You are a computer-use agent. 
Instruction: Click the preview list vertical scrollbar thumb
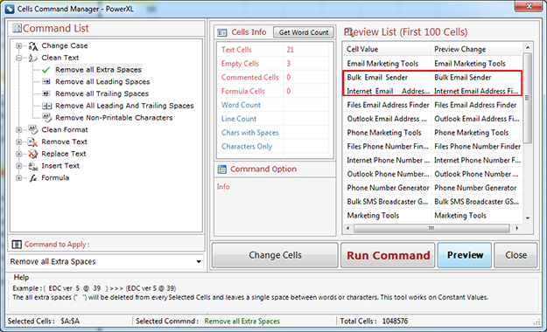[x=528, y=98]
